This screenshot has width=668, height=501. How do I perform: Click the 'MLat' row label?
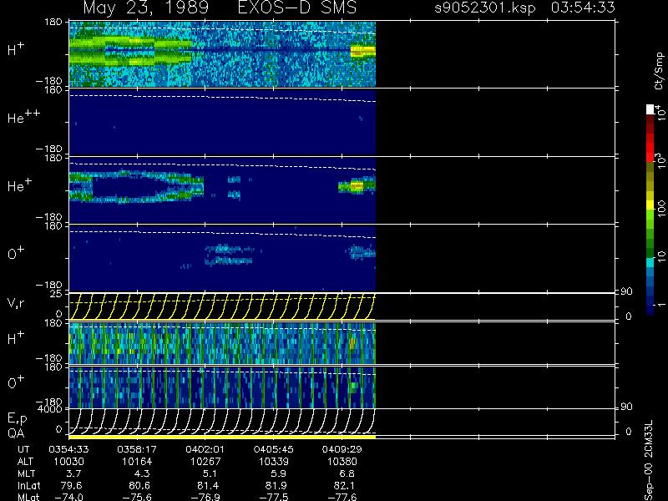(28, 497)
